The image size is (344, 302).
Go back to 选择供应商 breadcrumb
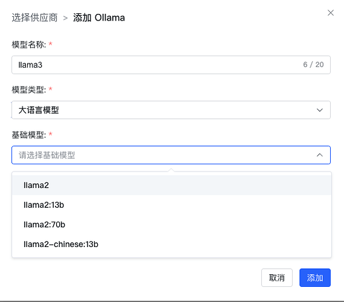[x=34, y=18]
